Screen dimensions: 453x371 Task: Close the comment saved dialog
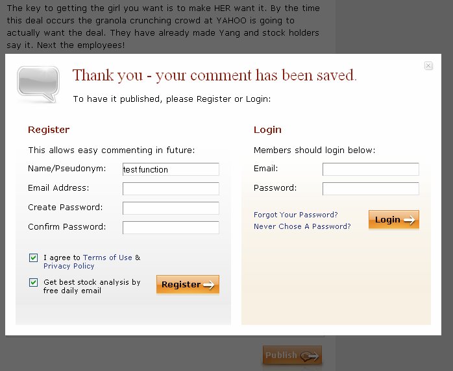[x=428, y=66]
